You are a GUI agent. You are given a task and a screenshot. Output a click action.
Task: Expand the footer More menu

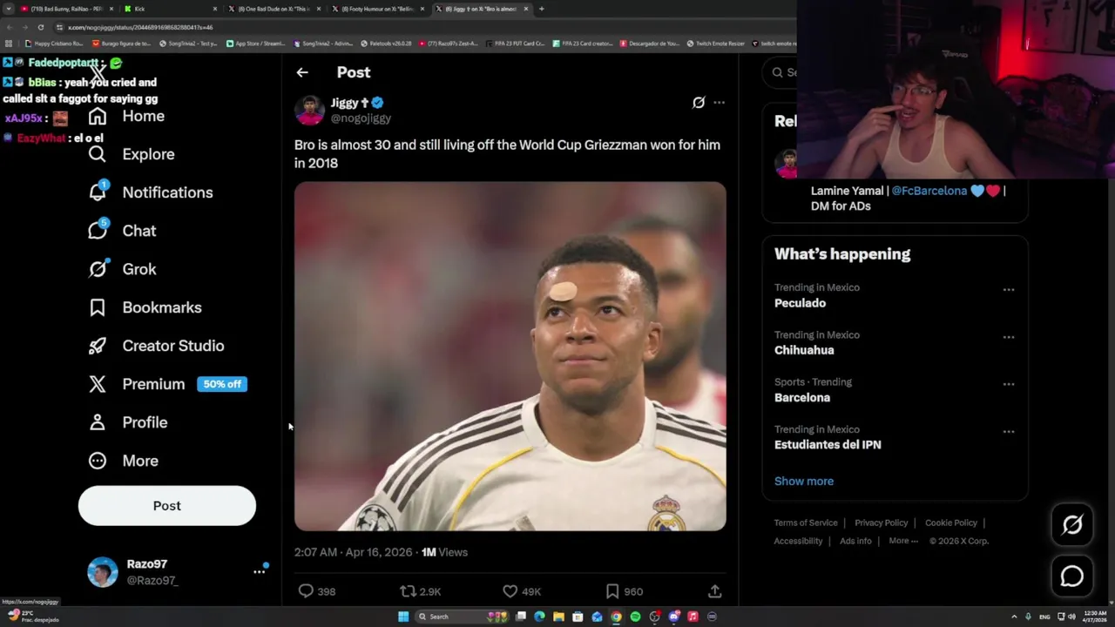[x=903, y=541]
